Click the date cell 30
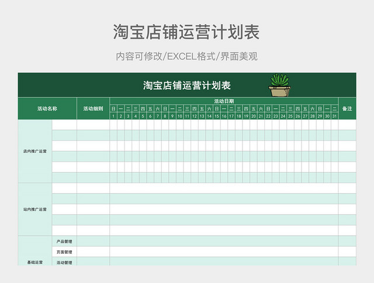 coord(327,116)
